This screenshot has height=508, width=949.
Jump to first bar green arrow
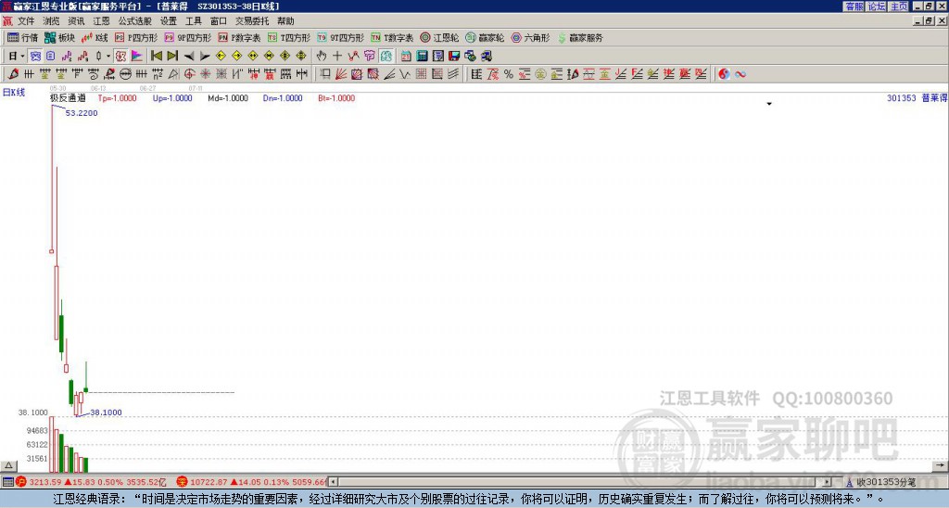tap(156, 57)
